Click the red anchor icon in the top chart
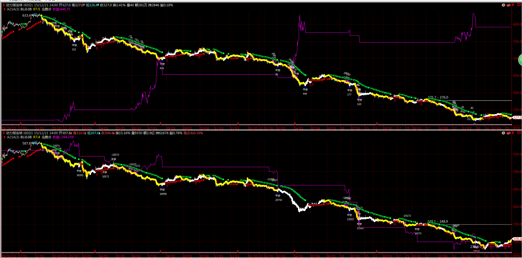522x258 pixels. pos(513,5)
